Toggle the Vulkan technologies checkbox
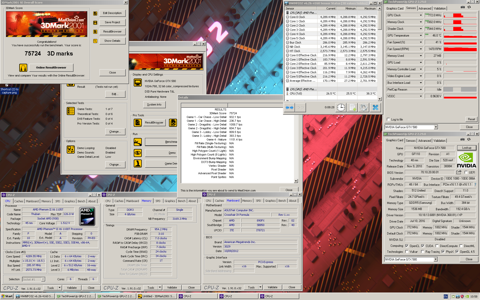The width and height of the screenshot is (480, 300). 407,252
